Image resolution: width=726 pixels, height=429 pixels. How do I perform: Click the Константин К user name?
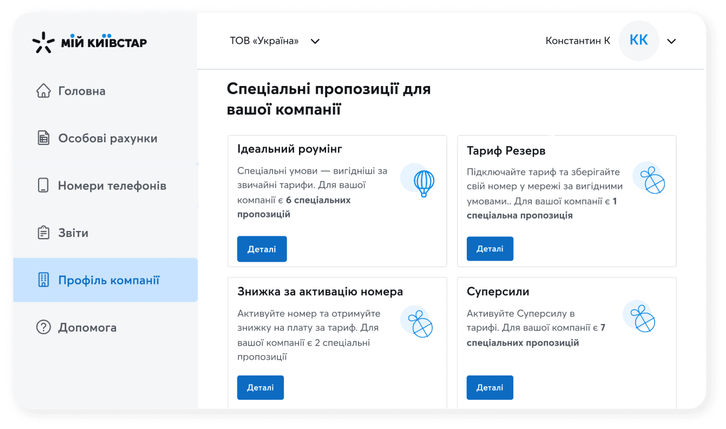coord(578,41)
